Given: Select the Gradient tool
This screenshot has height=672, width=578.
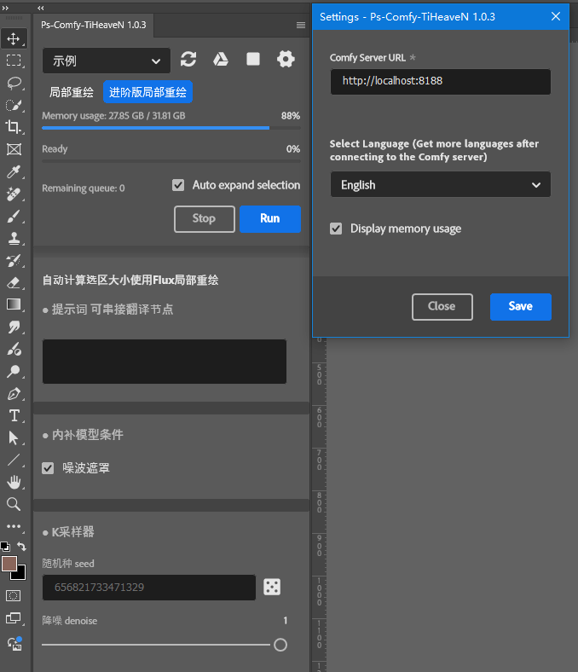Looking at the screenshot, I should point(14,304).
